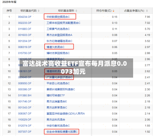Select net value ratio 2.06

point(147,119)
